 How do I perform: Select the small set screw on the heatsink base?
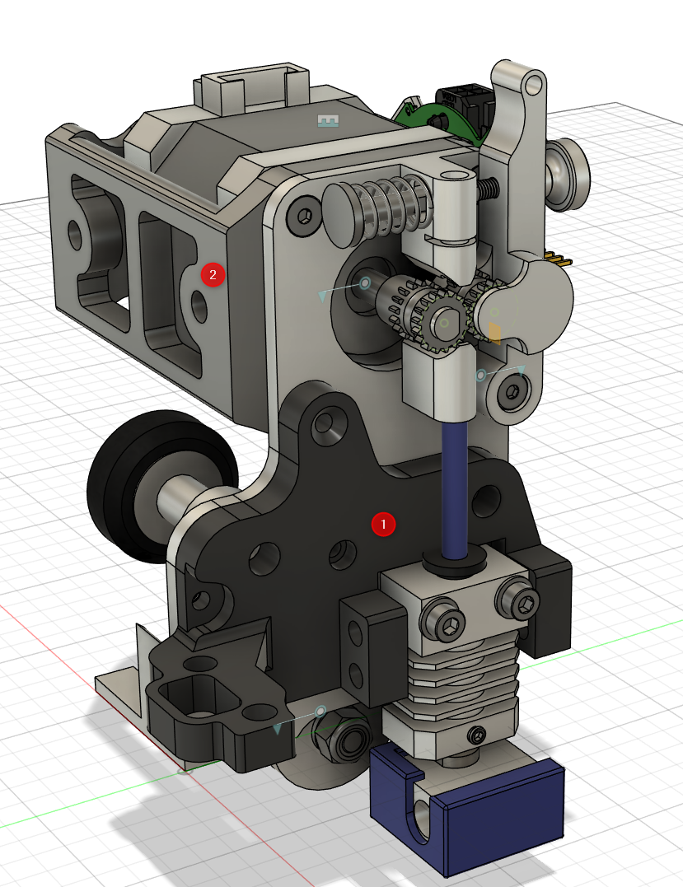coord(478,735)
